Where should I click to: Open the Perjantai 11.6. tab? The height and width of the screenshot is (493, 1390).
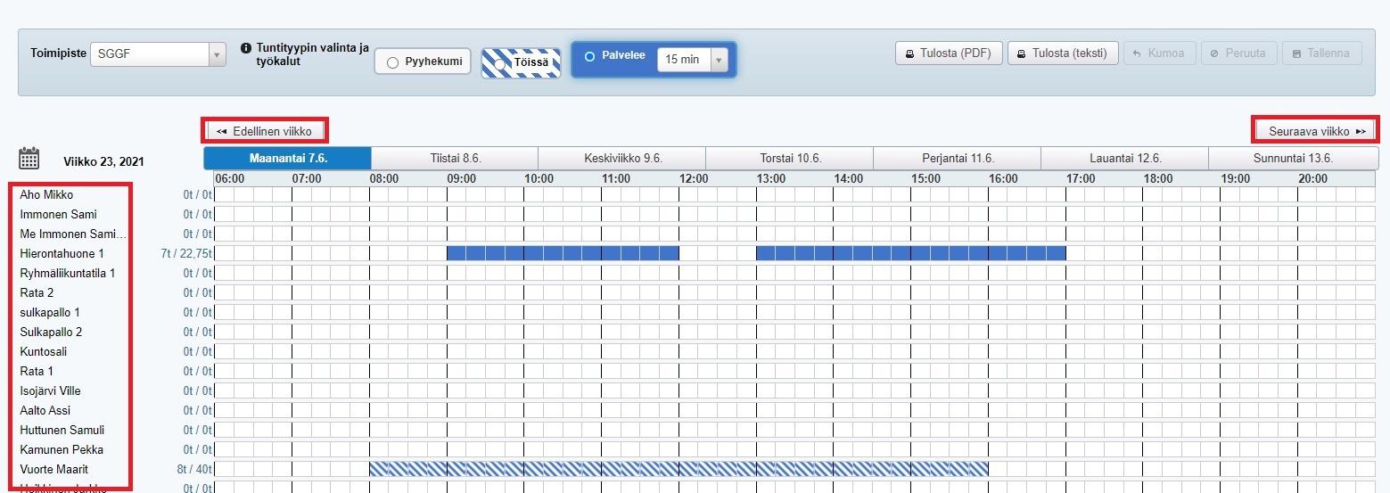957,159
